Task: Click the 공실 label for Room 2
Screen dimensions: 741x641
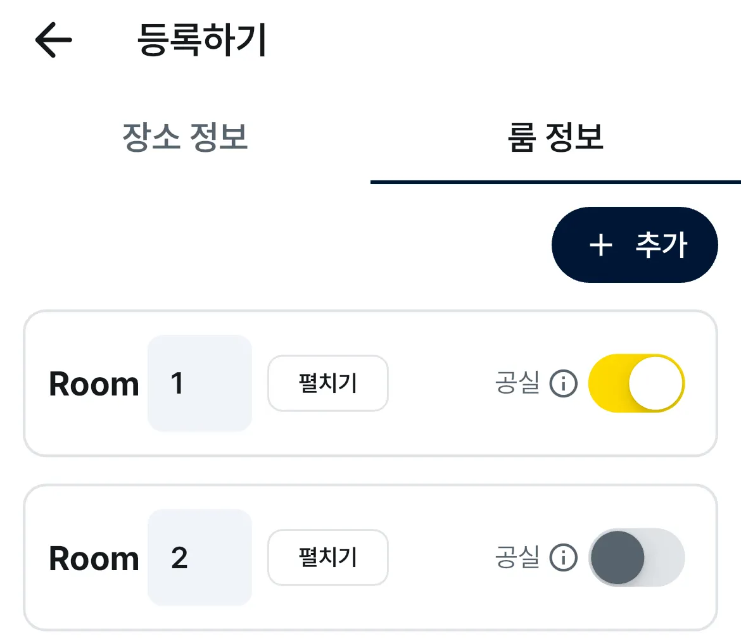Action: tap(517, 557)
